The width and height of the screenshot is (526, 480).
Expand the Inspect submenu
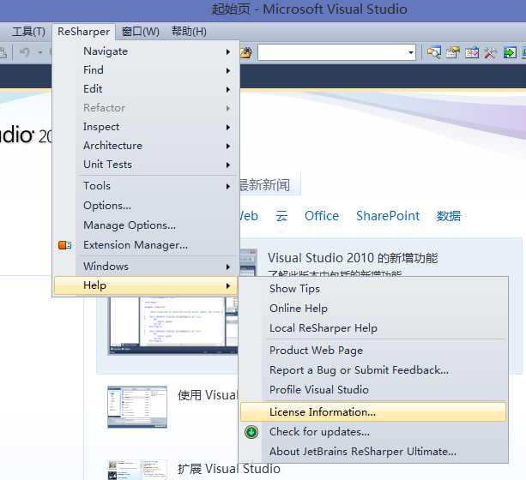(x=146, y=127)
